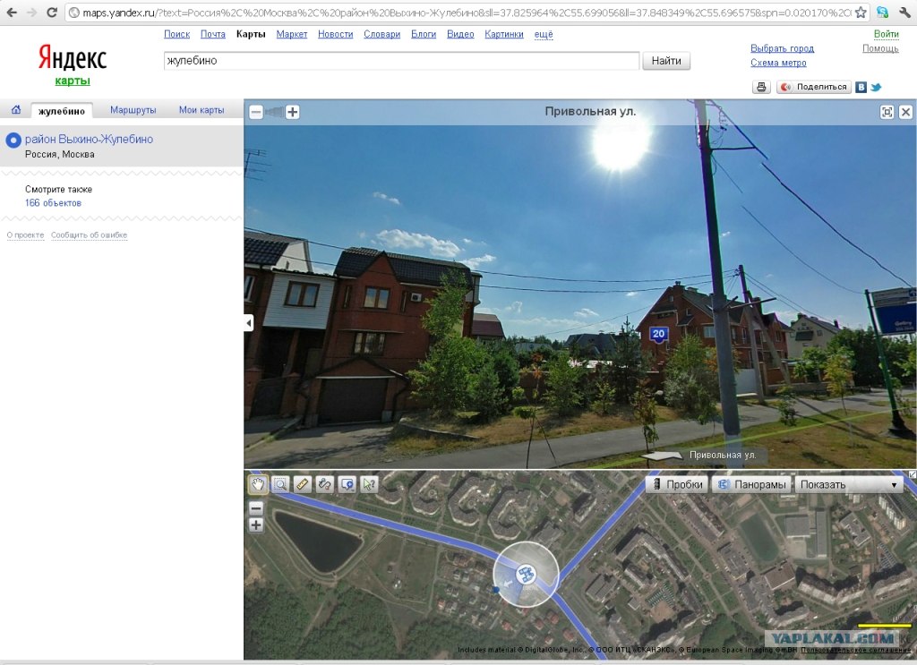Collapse the left sidebar with arrow
This screenshot has height=665, width=917.
point(249,322)
